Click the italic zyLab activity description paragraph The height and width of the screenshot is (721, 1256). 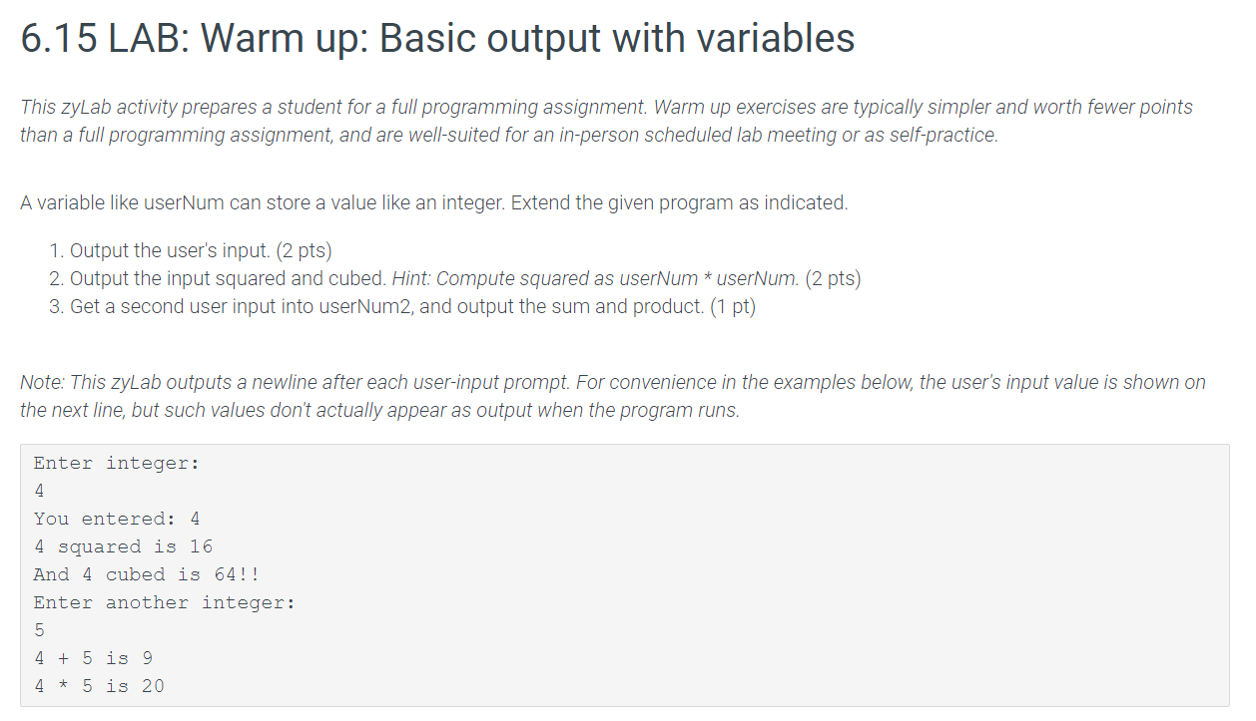tap(606, 121)
